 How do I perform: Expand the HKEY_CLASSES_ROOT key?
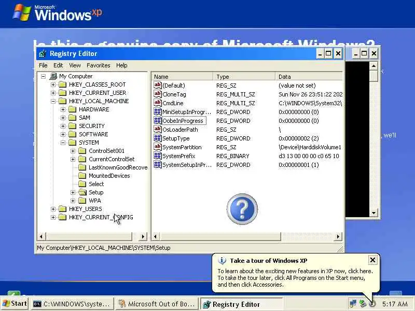point(53,84)
